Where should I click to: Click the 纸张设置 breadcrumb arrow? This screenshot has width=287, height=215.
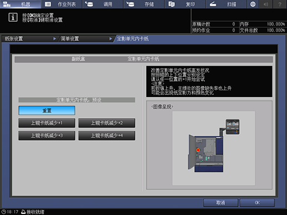point(54,39)
